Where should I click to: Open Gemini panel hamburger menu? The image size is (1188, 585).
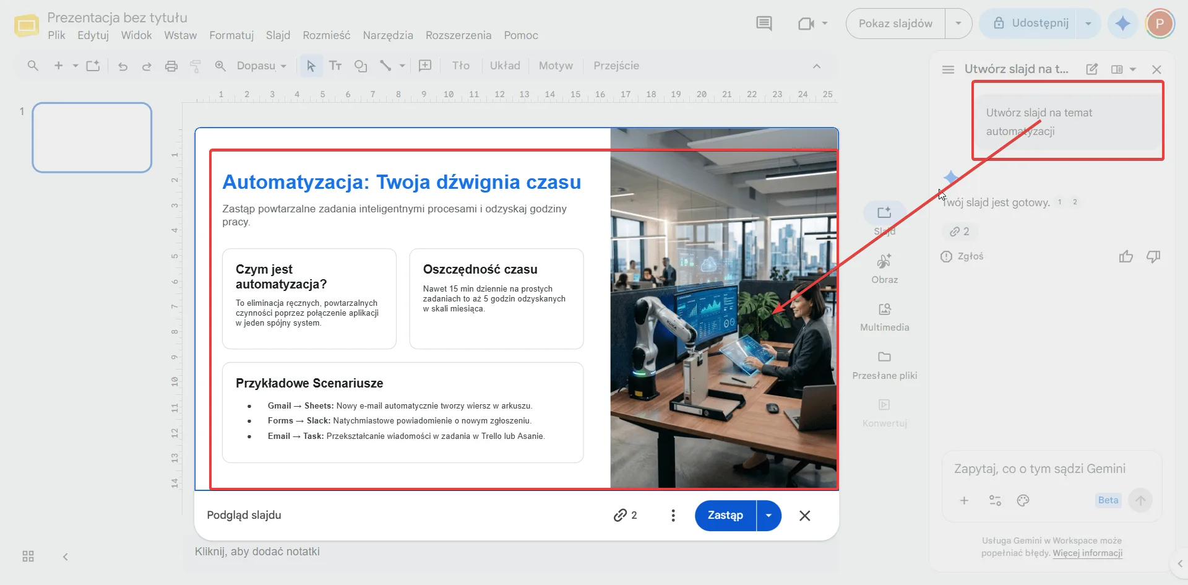pos(948,69)
